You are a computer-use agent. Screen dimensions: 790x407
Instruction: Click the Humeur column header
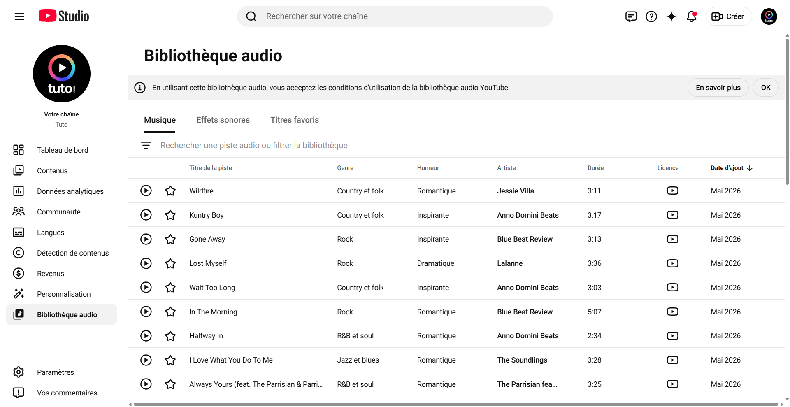pos(428,168)
